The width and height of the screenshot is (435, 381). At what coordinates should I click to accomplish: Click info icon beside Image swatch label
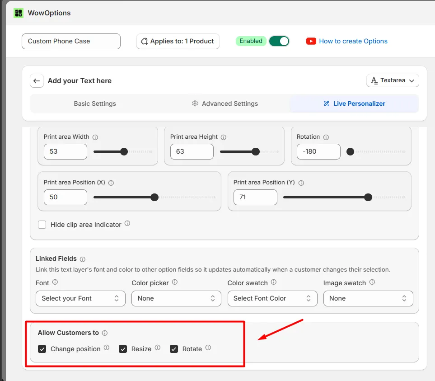click(372, 282)
